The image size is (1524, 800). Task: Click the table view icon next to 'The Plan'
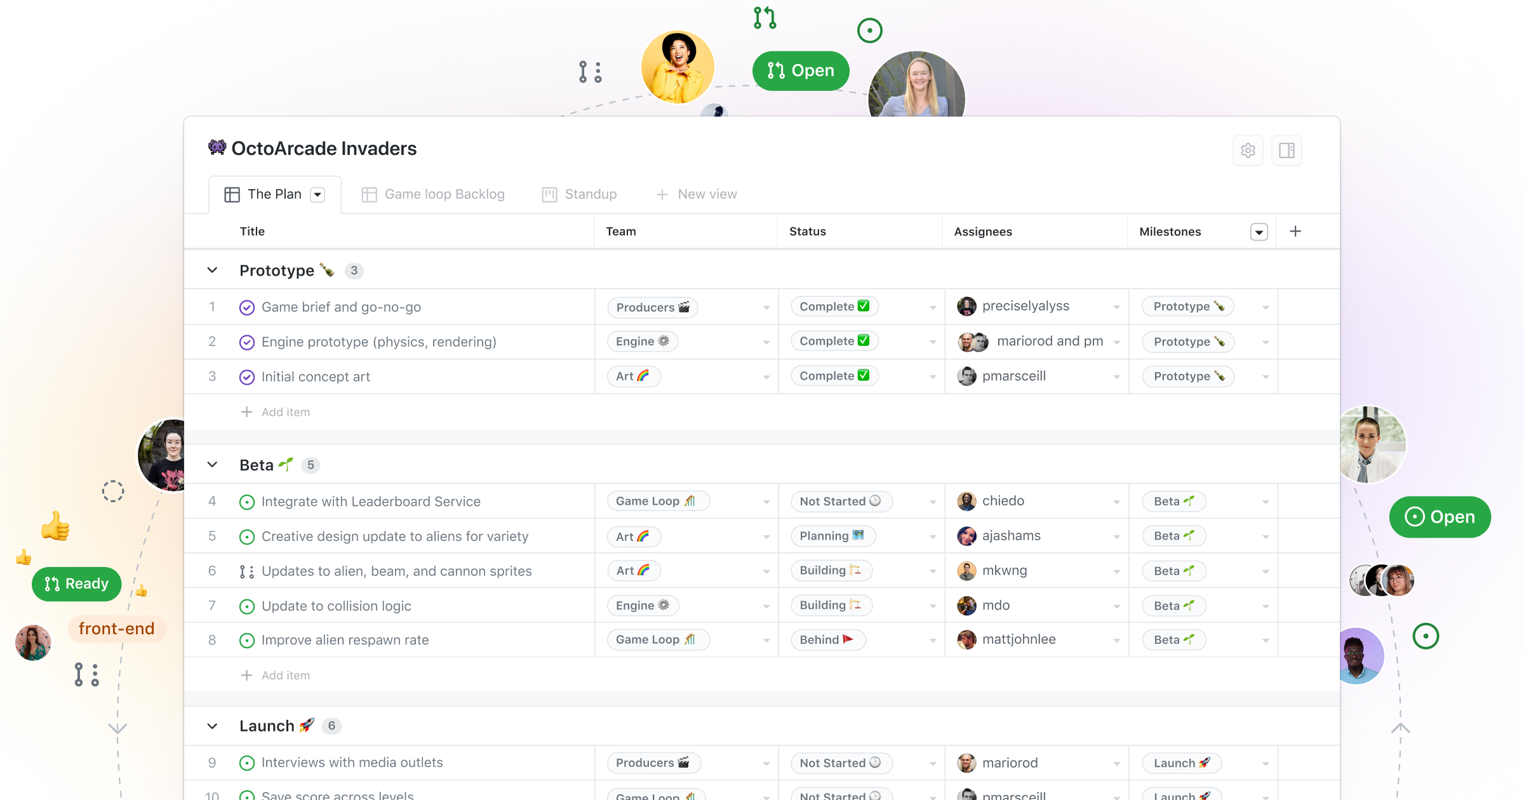(232, 194)
